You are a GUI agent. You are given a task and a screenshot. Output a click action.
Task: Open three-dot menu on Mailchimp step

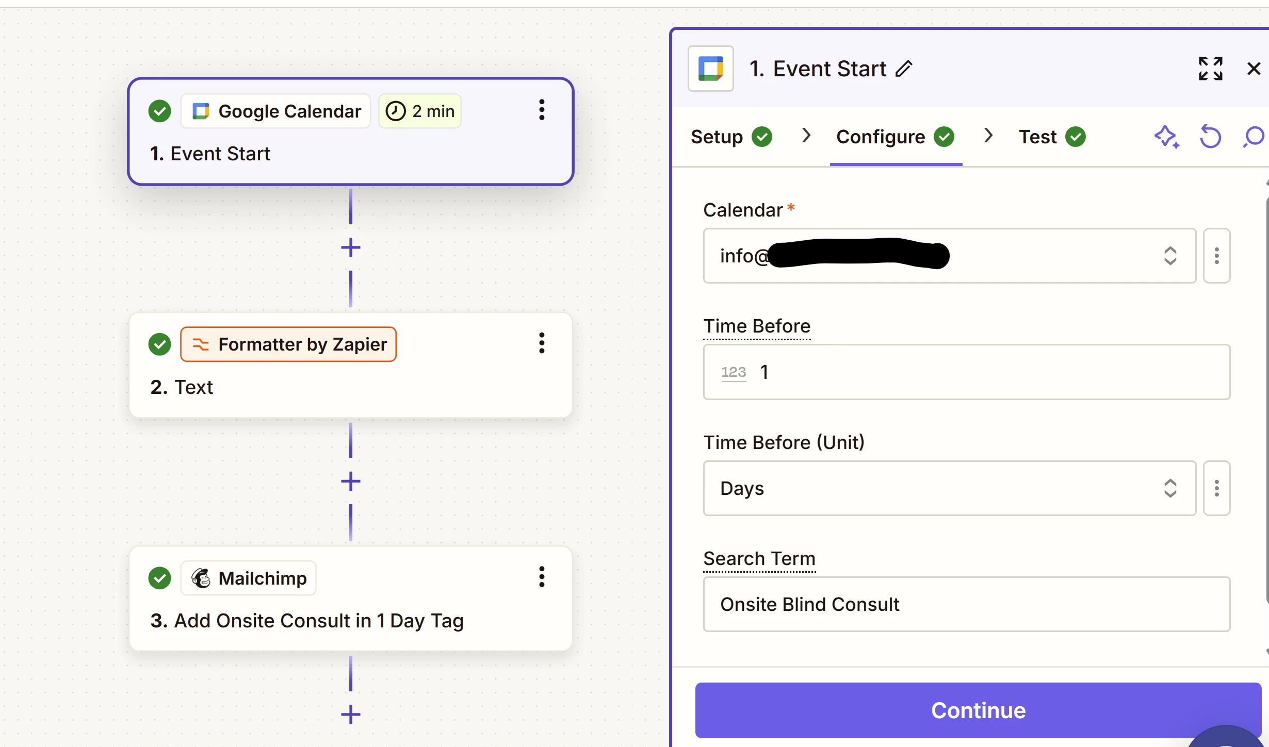click(542, 577)
